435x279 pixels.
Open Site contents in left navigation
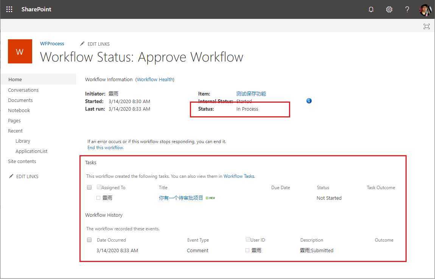[x=22, y=161]
